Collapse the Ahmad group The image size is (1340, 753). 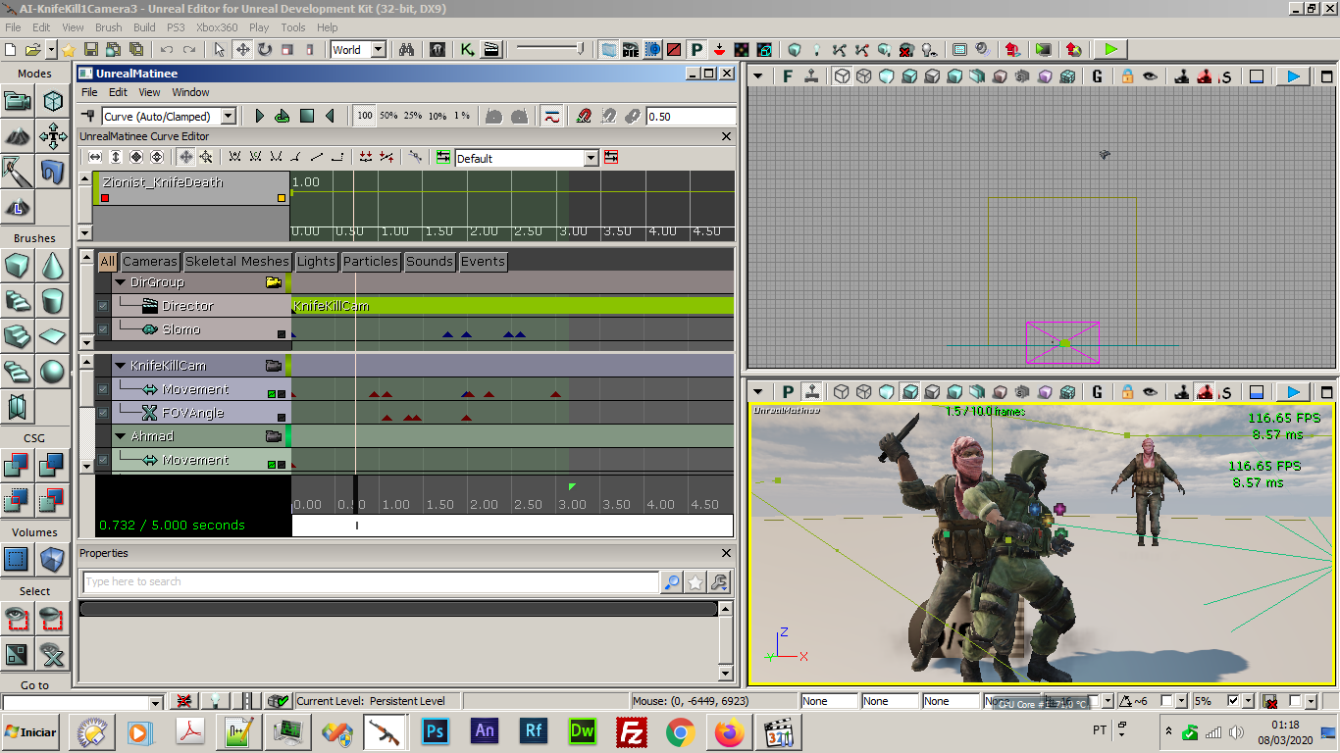pos(120,436)
